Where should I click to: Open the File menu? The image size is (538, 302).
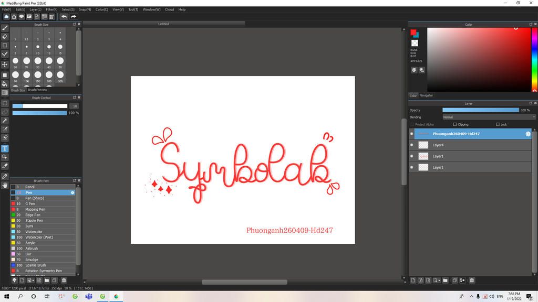pyautogui.click(x=6, y=9)
